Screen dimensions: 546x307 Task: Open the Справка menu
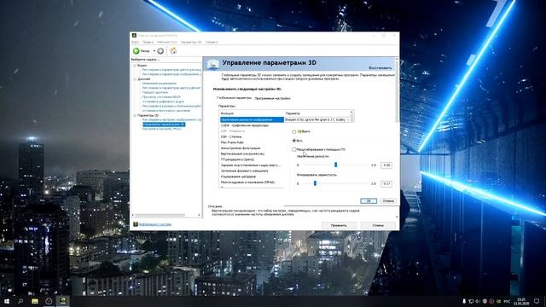coord(212,42)
